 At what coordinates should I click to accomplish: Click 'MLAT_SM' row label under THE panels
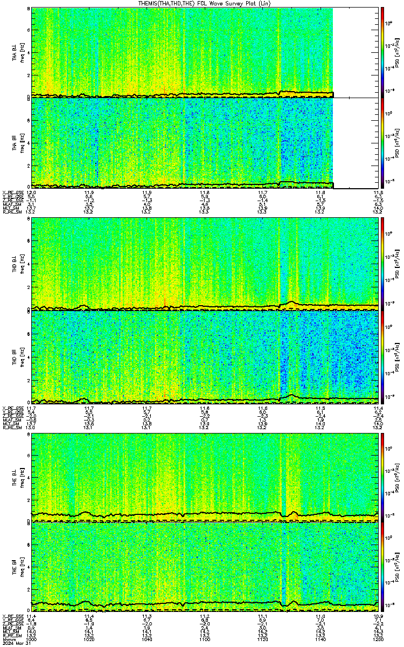[x=11, y=628]
